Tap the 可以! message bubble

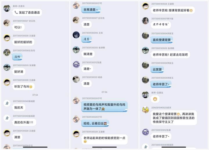coord(18,27)
